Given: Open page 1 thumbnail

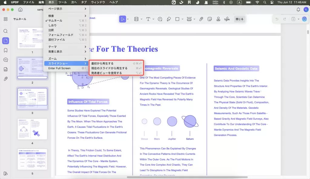Looking at the screenshot, I should tap(32, 38).
